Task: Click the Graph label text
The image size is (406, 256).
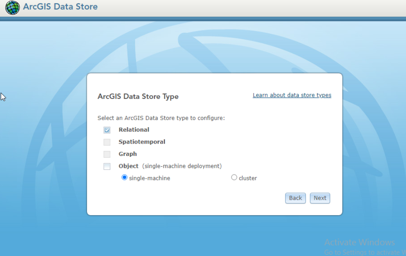Action: (128, 154)
